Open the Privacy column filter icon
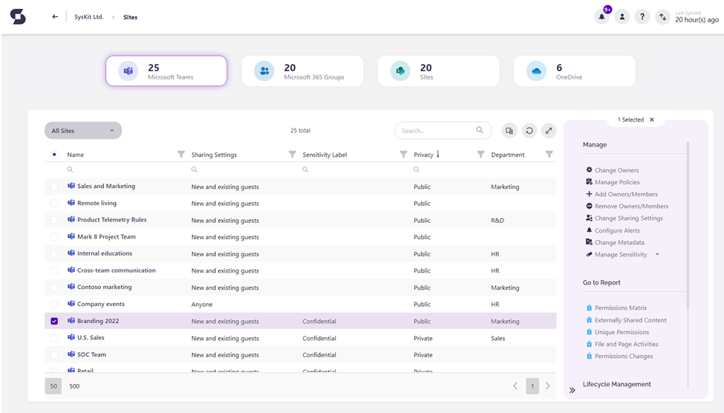 point(480,155)
